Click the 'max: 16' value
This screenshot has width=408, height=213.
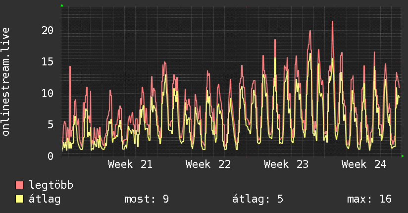[x=369, y=199]
